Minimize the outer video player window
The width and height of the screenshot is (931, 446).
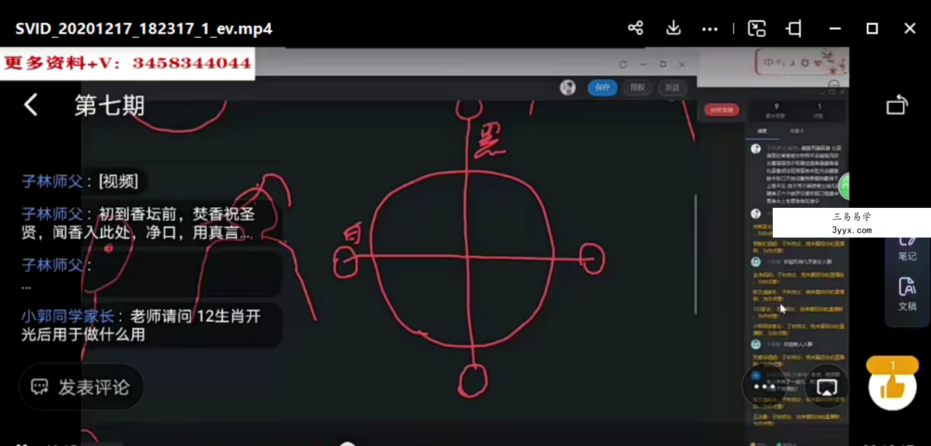coord(835,28)
